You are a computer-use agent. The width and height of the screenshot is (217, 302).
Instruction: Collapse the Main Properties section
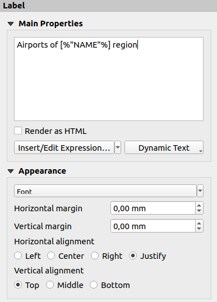click(x=11, y=24)
